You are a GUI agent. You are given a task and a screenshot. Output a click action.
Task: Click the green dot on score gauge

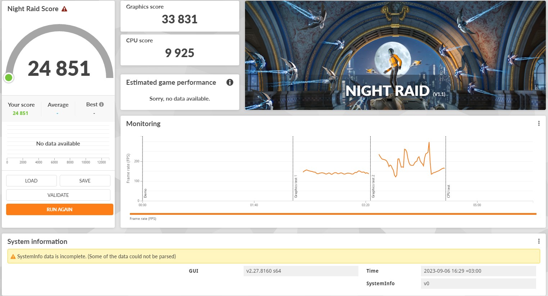coord(9,78)
